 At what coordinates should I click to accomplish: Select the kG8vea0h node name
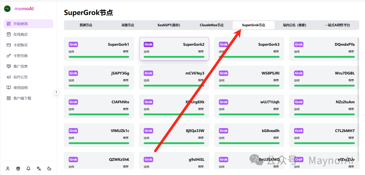(270, 131)
